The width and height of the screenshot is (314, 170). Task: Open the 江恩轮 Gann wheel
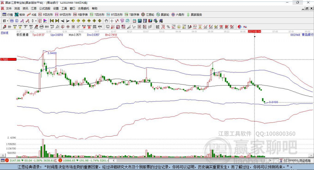click(148, 15)
